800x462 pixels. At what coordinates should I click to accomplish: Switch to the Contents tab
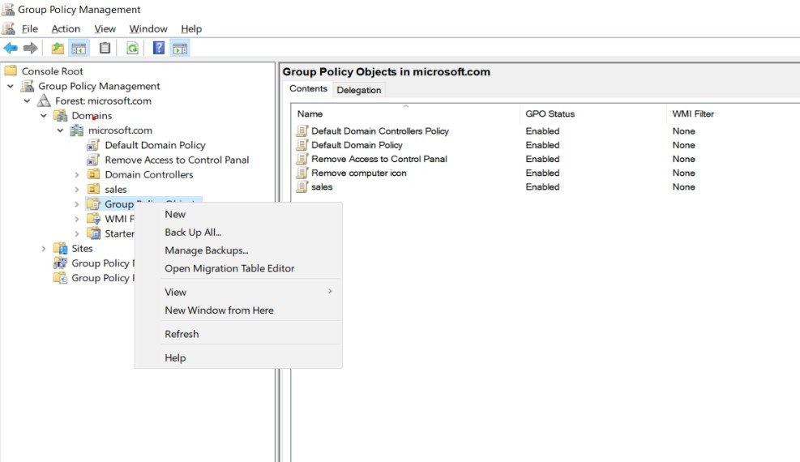coord(308,88)
